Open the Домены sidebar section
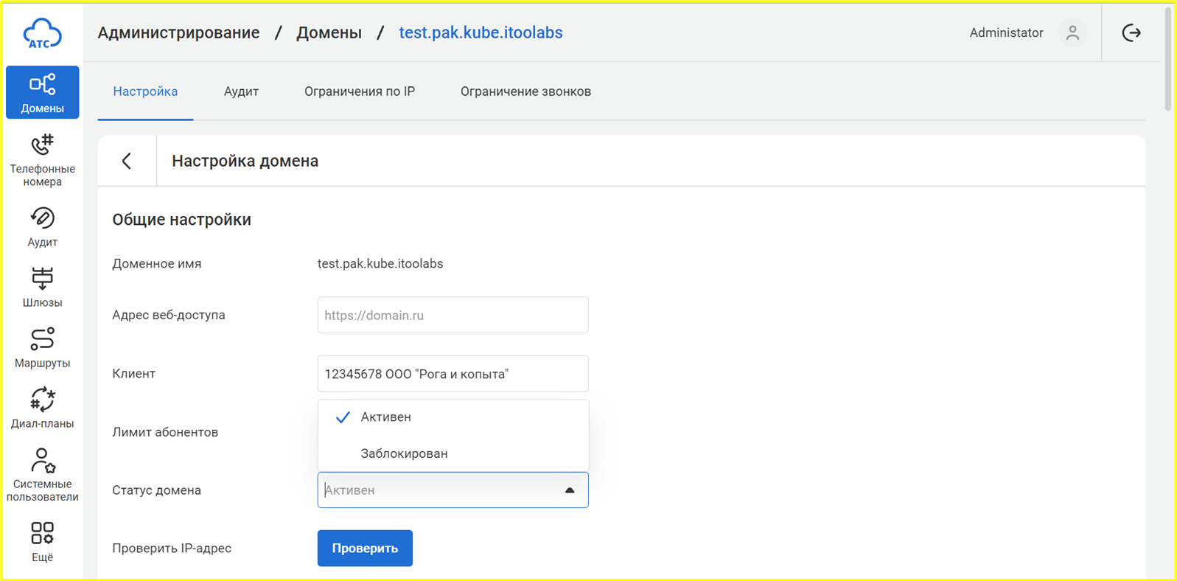1177x581 pixels. pos(42,92)
